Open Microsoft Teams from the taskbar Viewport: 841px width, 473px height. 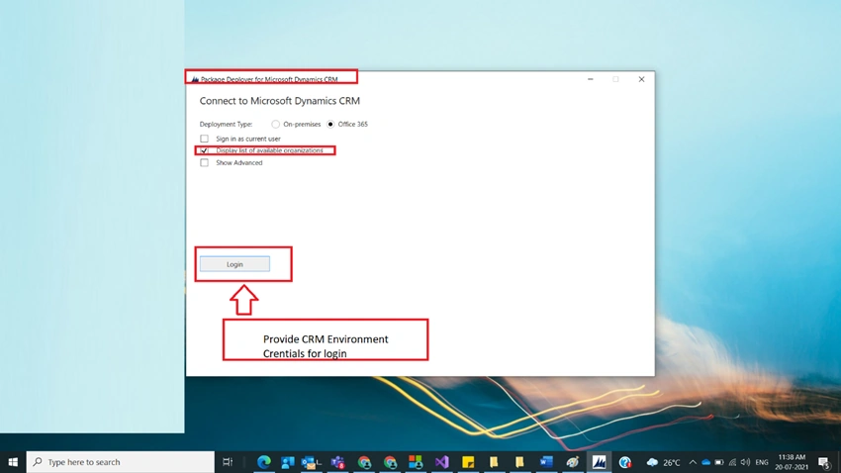pos(338,462)
